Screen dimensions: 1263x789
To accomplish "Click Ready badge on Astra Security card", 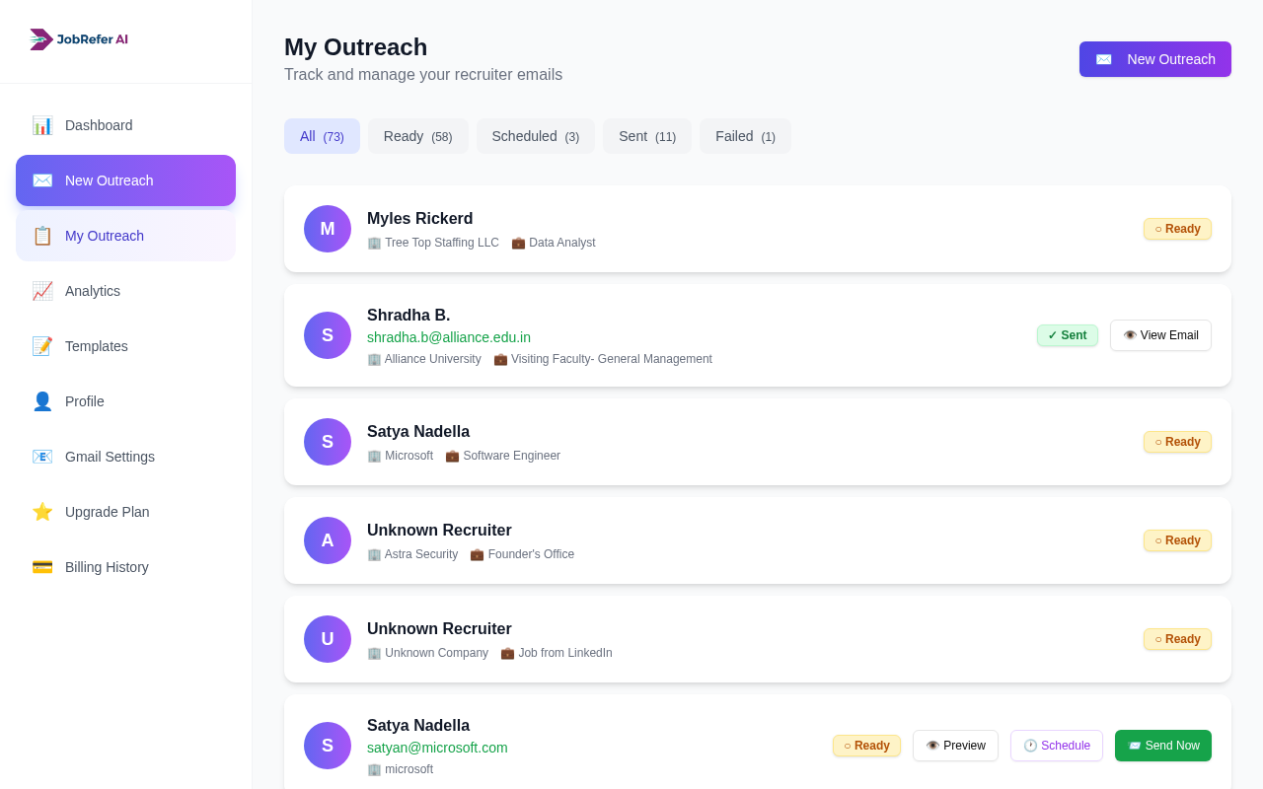I will pyautogui.click(x=1177, y=540).
